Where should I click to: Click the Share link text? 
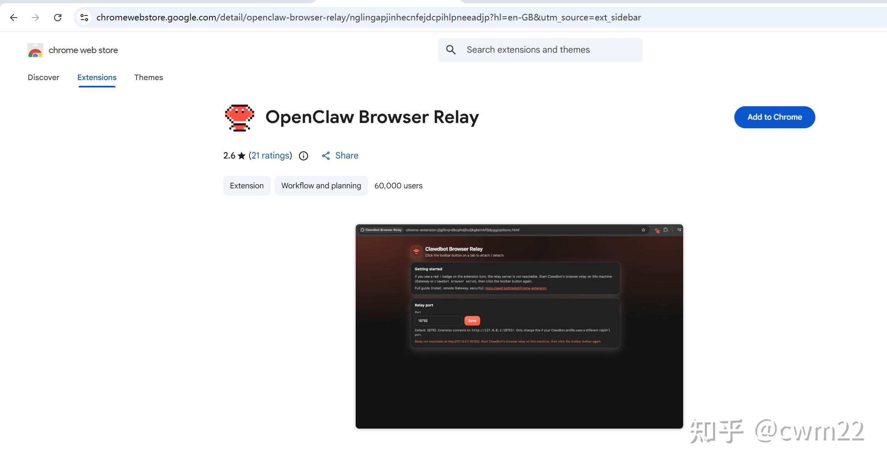click(x=347, y=156)
